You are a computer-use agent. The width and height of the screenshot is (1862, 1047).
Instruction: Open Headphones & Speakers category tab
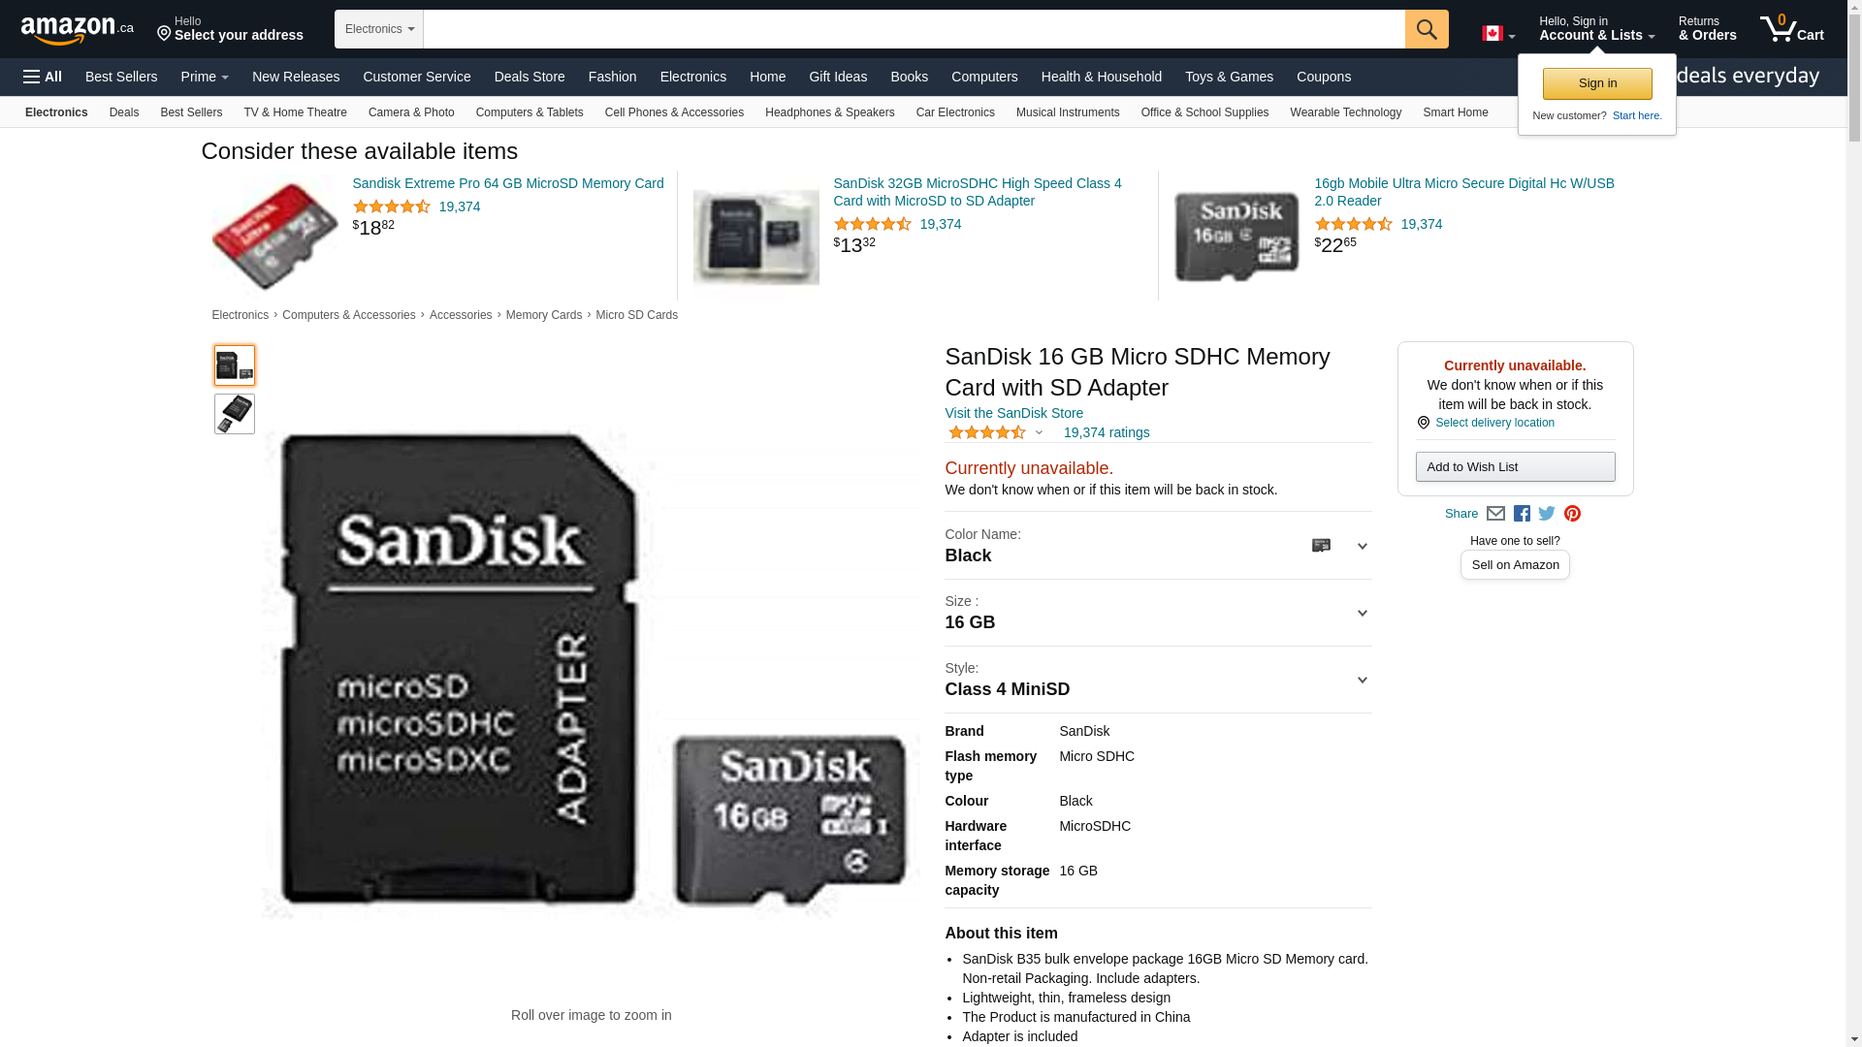[829, 112]
